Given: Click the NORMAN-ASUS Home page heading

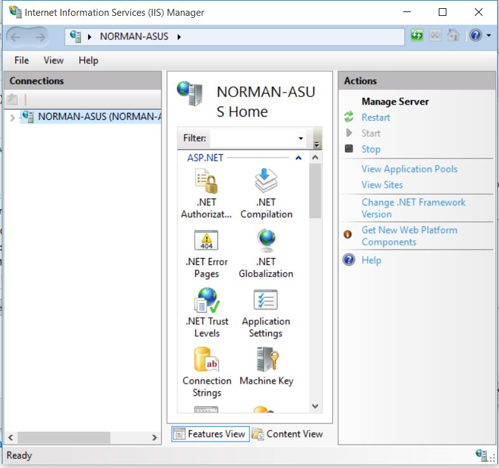Looking at the screenshot, I should click(x=266, y=101).
